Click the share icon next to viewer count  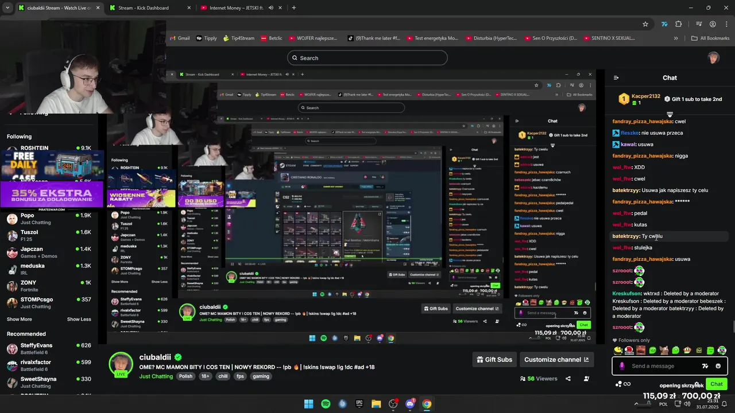click(568, 379)
